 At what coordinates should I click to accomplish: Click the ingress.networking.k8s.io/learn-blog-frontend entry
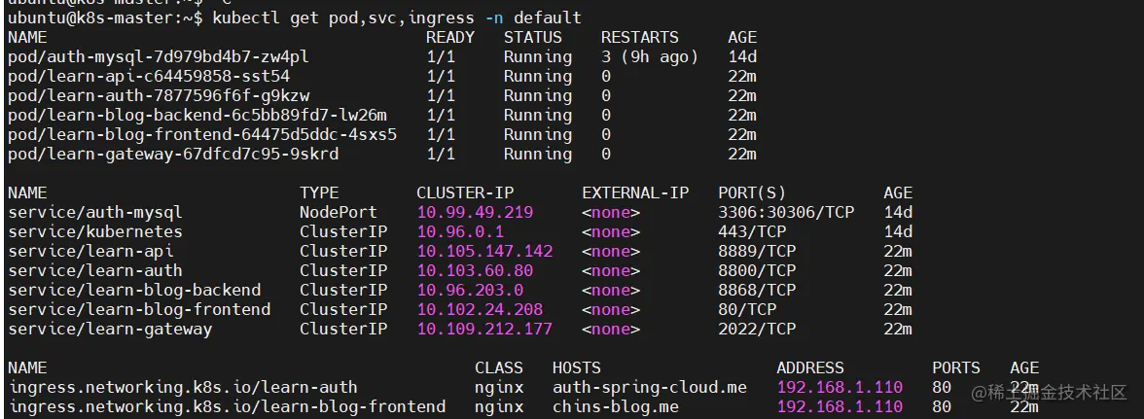(226, 406)
